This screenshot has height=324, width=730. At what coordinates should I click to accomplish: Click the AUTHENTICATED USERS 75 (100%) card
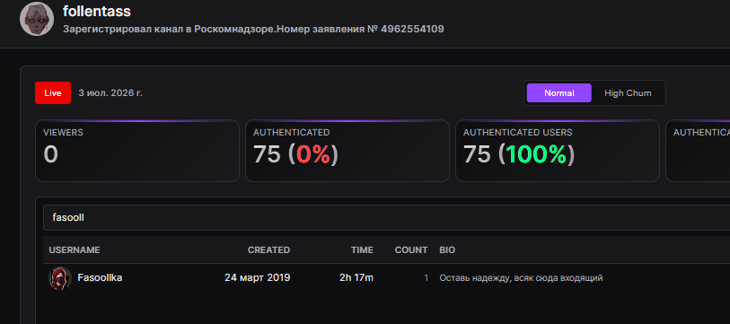pyautogui.click(x=558, y=151)
